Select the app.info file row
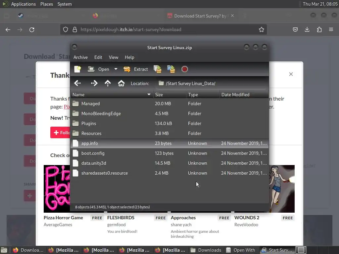The image size is (339, 254). (169, 144)
